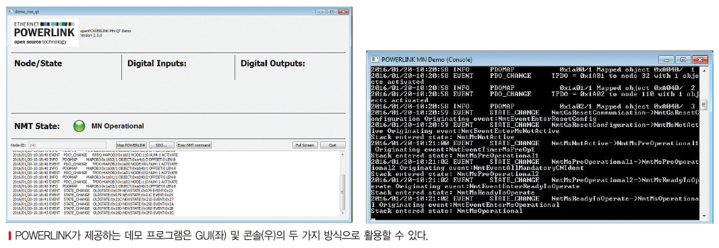Click the green NMT State LED indicator
The height and width of the screenshot is (248, 719).
coord(80,126)
